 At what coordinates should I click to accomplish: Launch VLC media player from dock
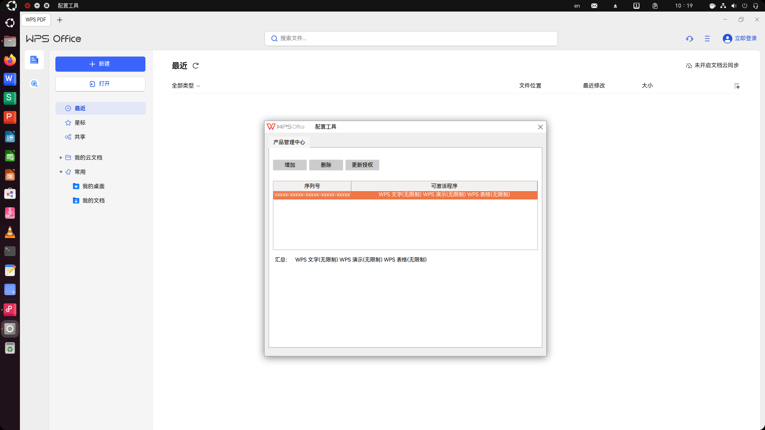click(x=10, y=232)
